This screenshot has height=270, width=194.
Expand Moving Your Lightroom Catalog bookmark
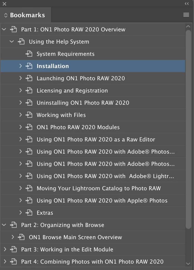pyautogui.click(x=21, y=188)
